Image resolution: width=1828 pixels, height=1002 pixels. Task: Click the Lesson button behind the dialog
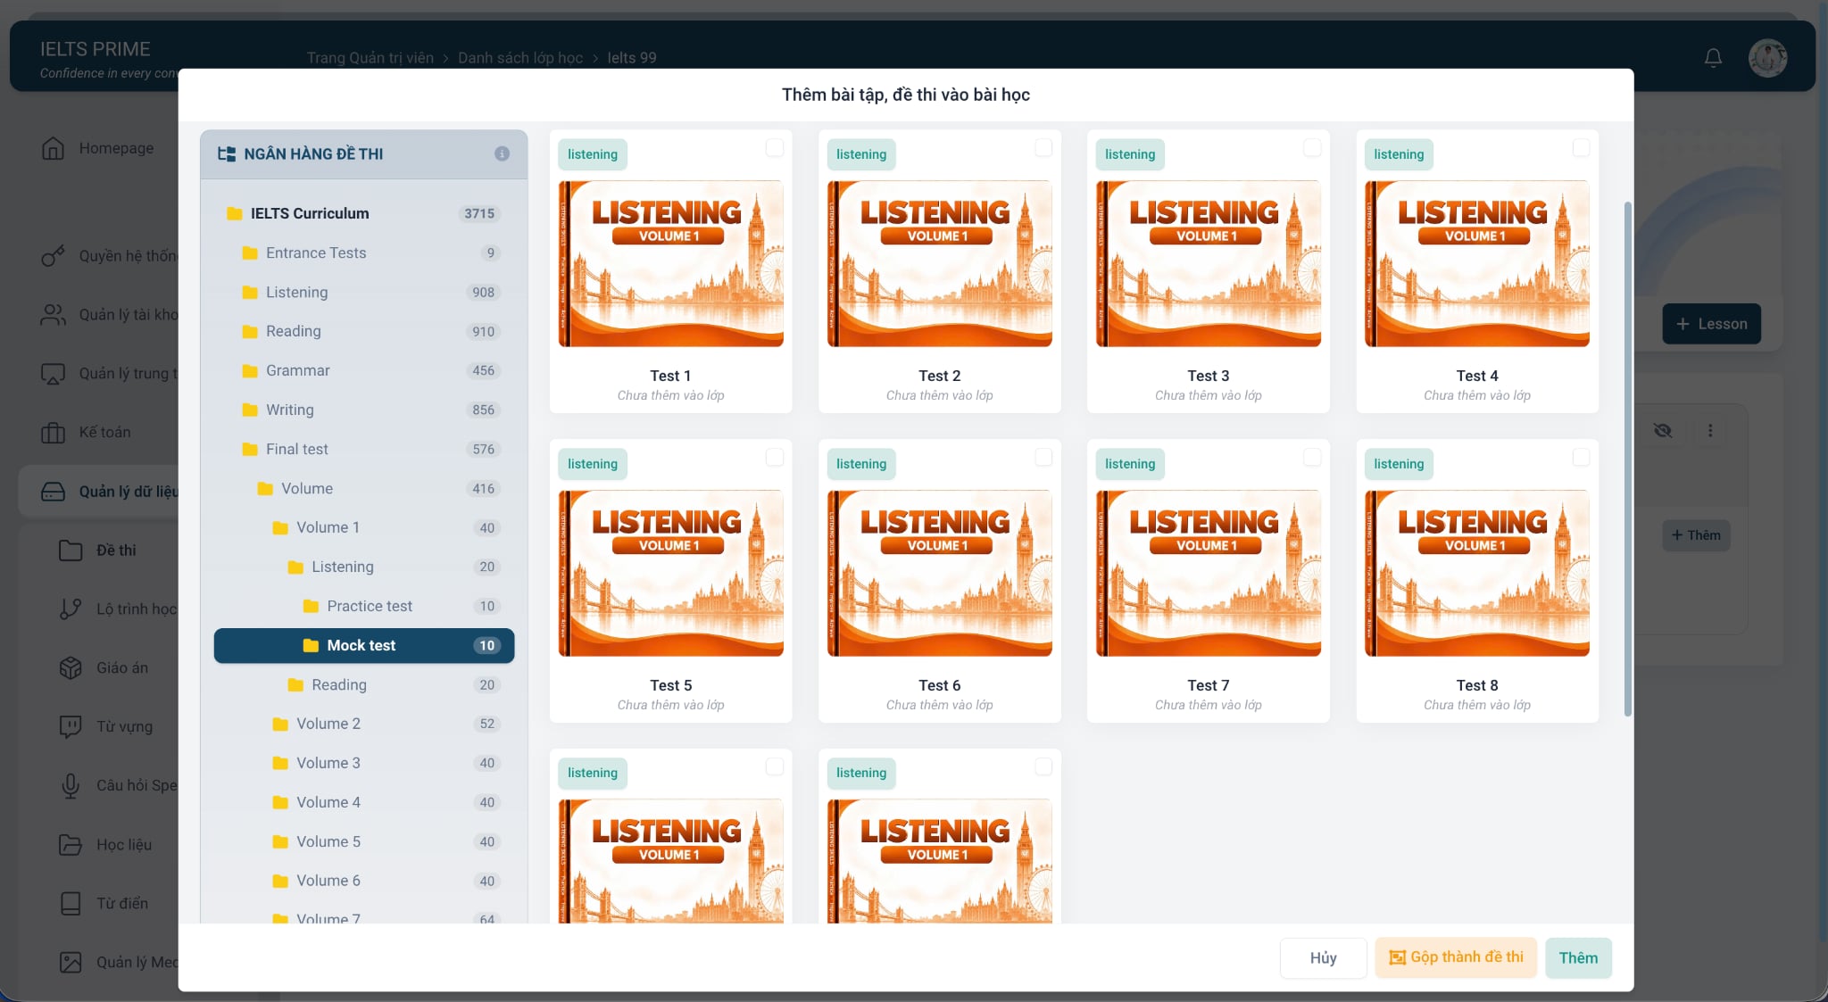[x=1711, y=324]
